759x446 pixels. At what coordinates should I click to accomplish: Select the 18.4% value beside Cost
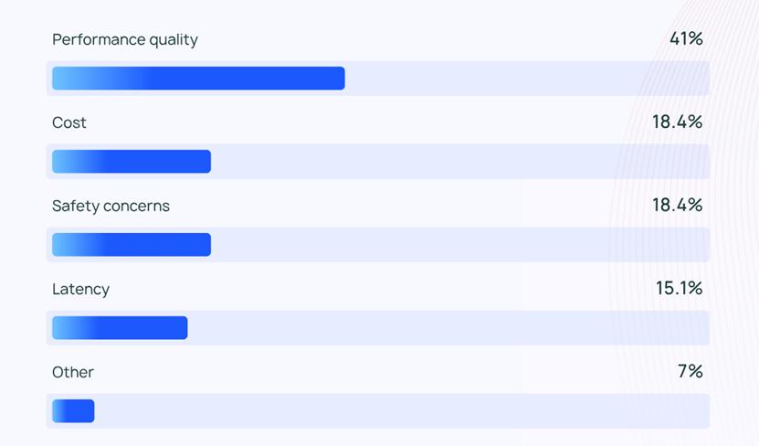(x=677, y=122)
